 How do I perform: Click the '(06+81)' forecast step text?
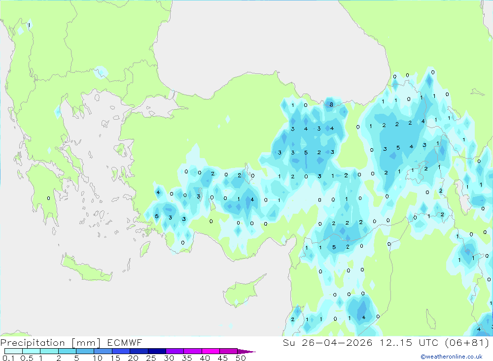(x=467, y=342)
